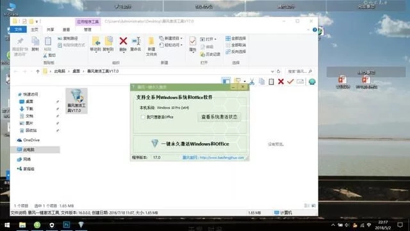The height and width of the screenshot is (231, 410).
Task: Click the clipboard paste icon in secondary toolbar
Action: 271,81
